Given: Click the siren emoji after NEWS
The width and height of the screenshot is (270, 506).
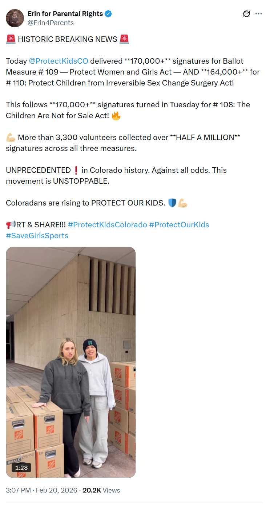Looking at the screenshot, I should tap(124, 39).
